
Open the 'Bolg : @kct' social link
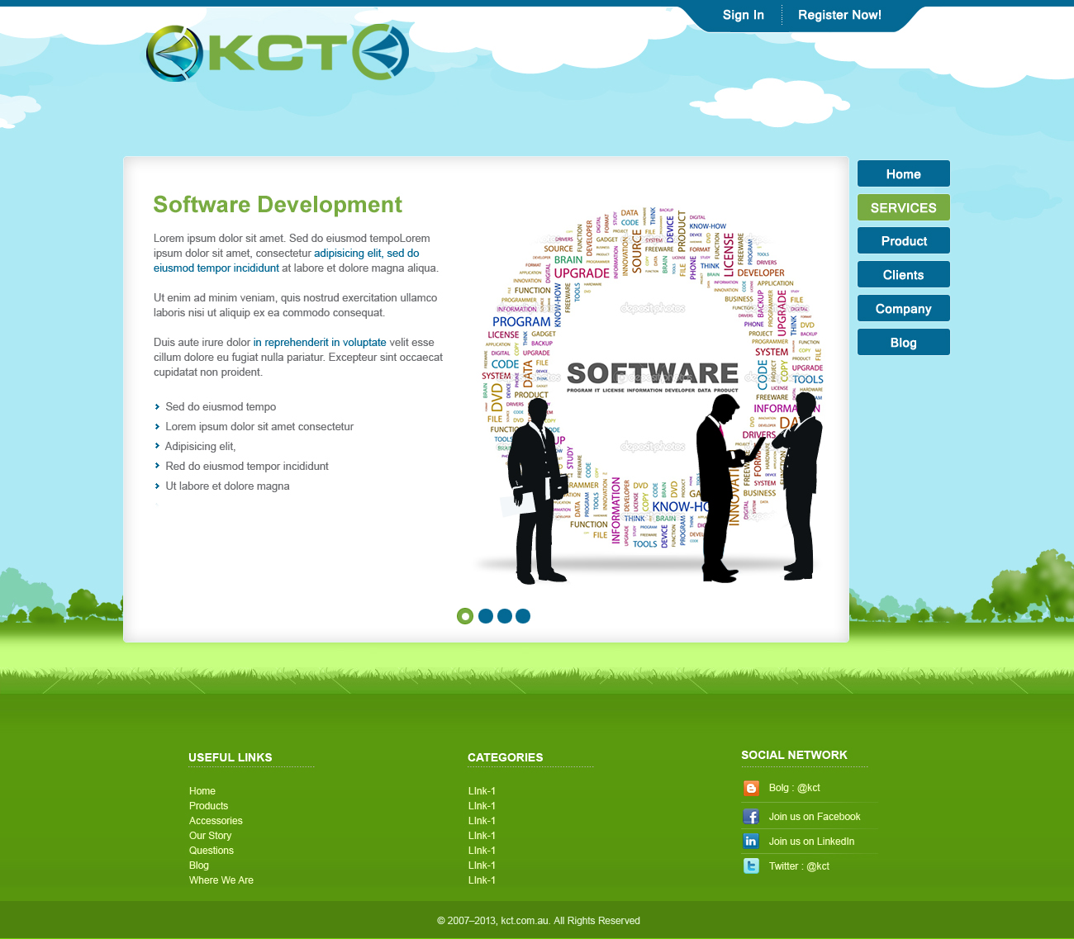coord(795,788)
